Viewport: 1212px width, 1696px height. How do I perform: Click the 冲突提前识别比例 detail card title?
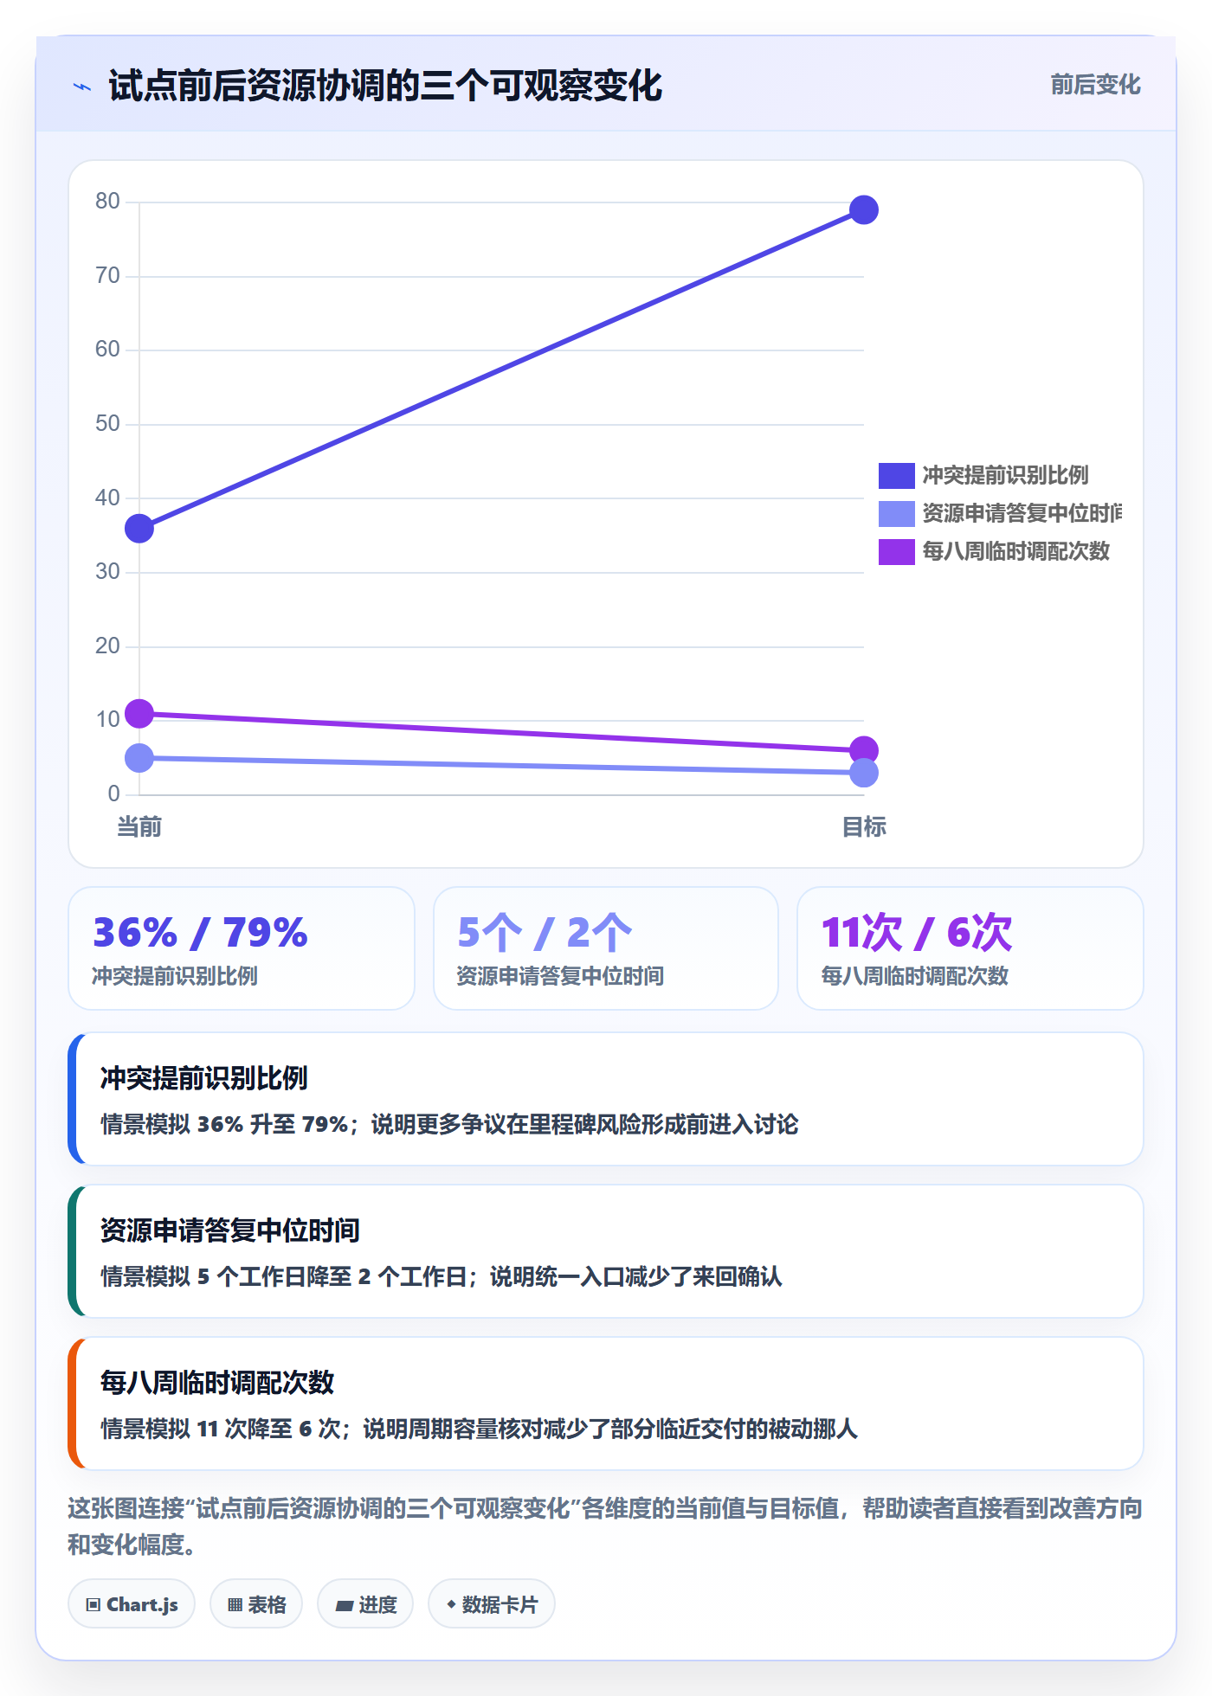pyautogui.click(x=204, y=1078)
